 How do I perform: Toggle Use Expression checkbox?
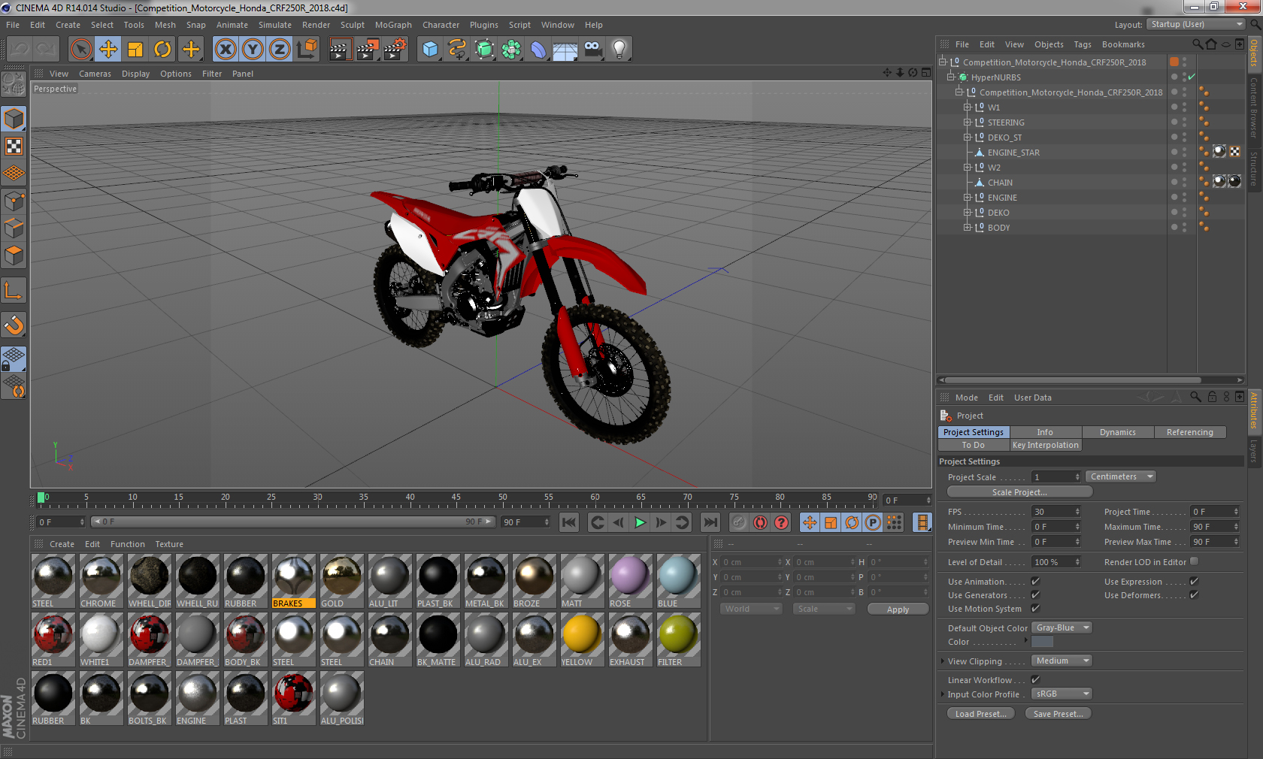(x=1194, y=582)
